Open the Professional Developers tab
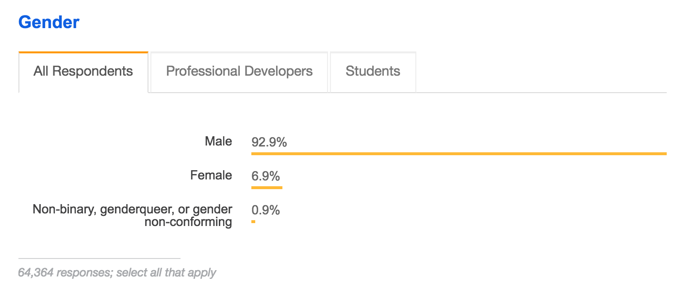This screenshot has width=690, height=291. click(239, 72)
